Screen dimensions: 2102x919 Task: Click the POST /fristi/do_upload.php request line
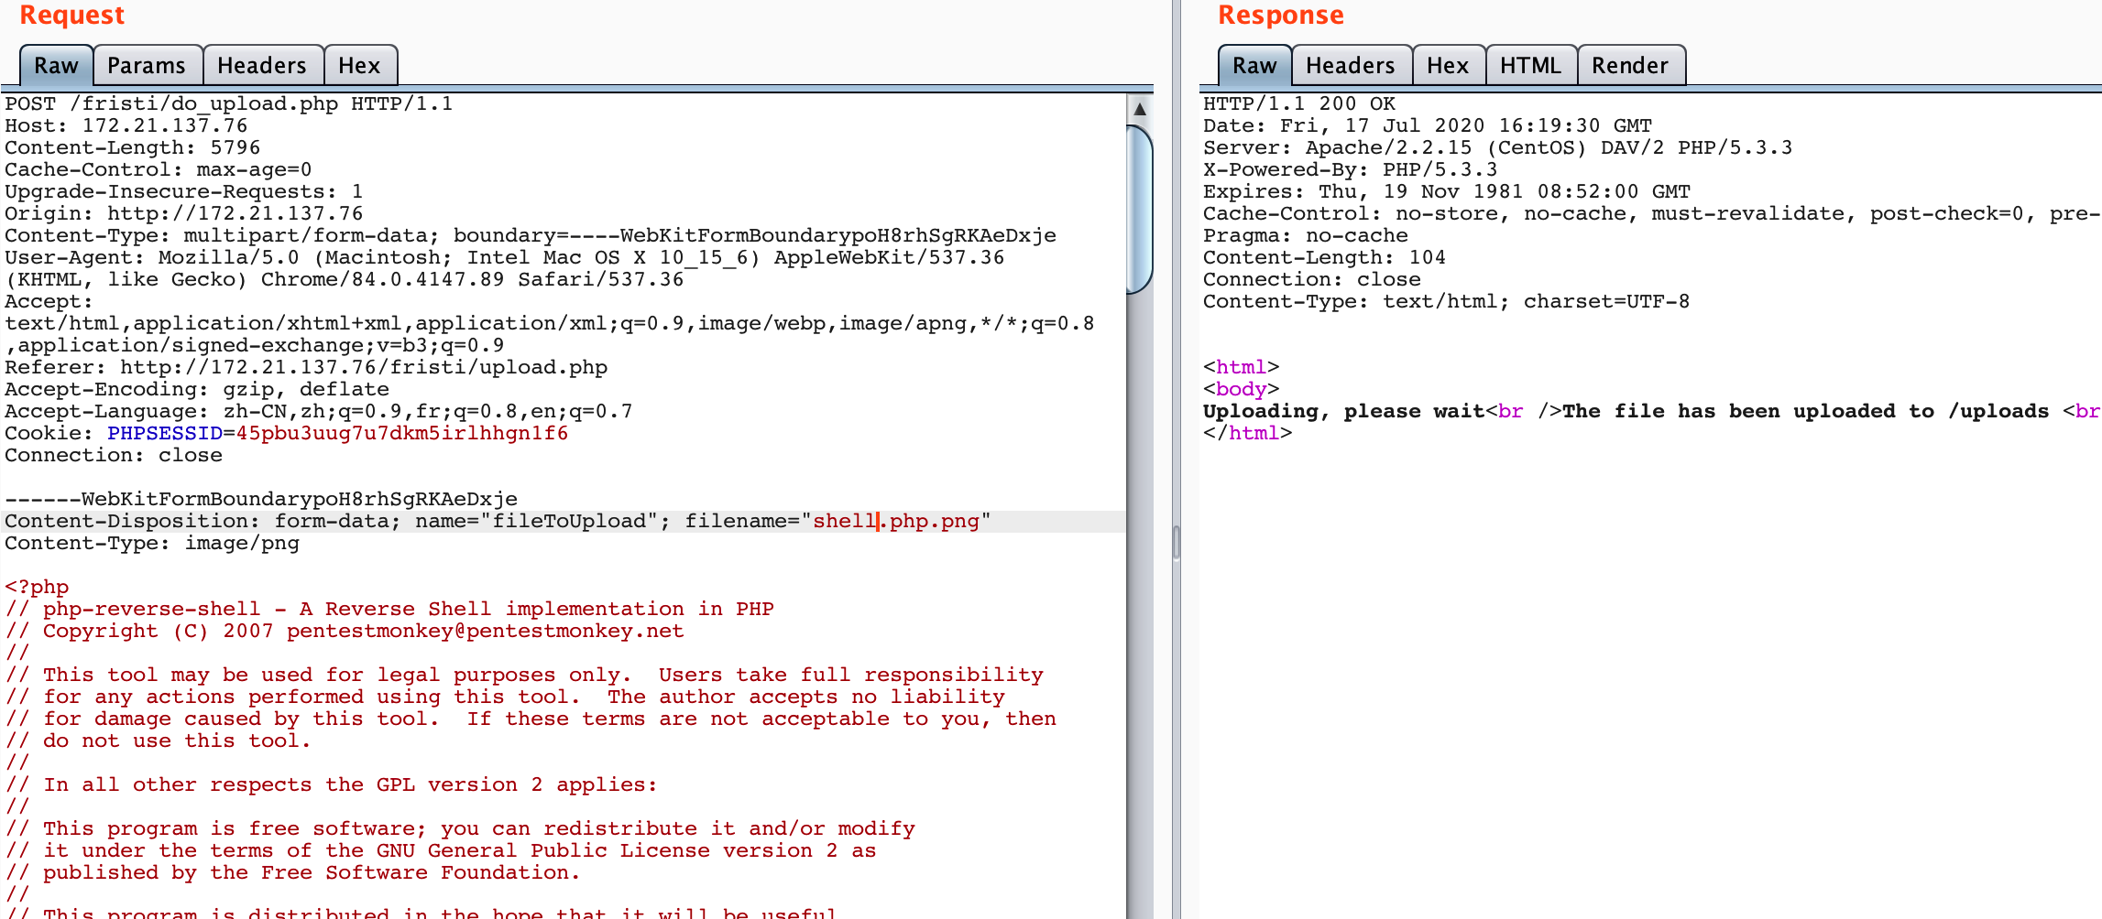[229, 103]
